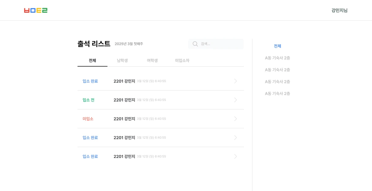Screen dimensions: 372x191
Task: Focus the 검색 search field
Action: [x=216, y=44]
